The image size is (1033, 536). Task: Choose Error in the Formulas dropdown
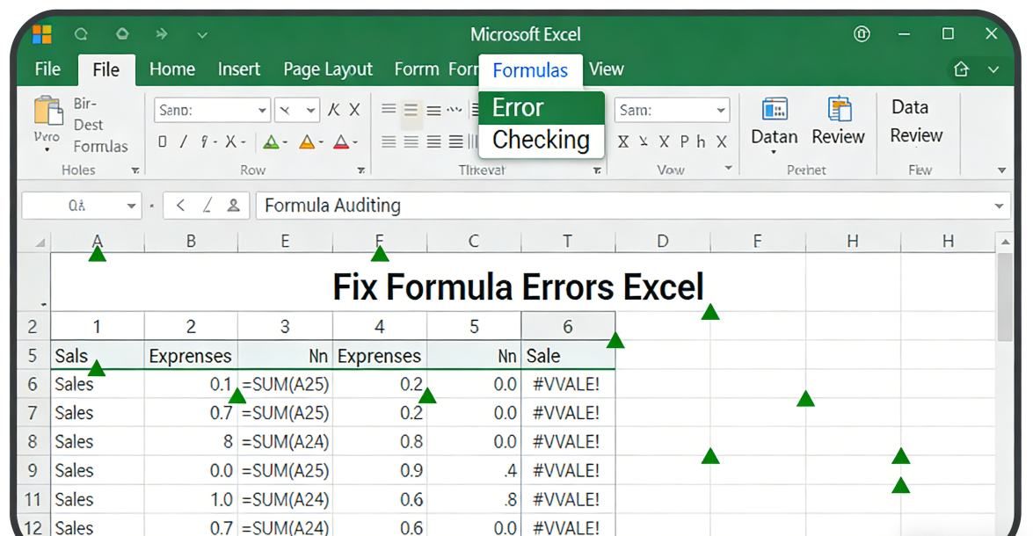click(x=542, y=107)
